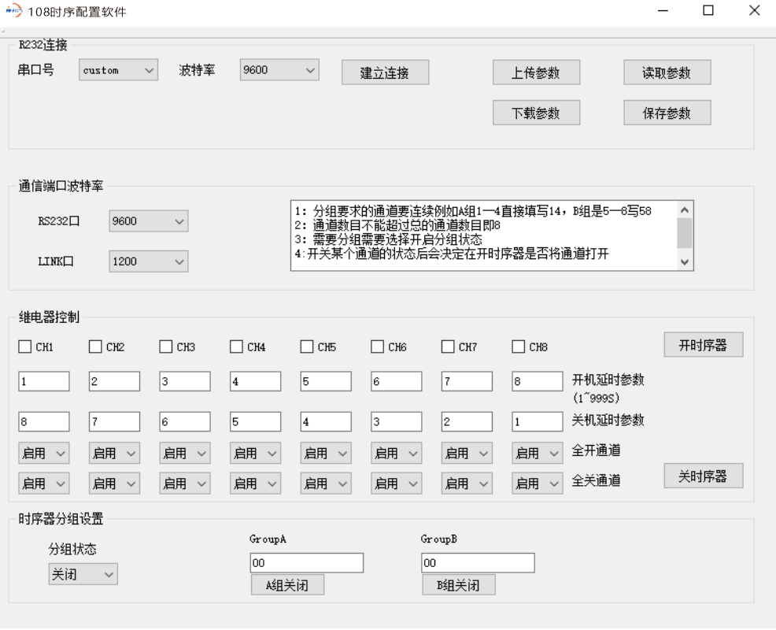The height and width of the screenshot is (630, 776).
Task: Click the 下载参数 download parameters button
Action: click(x=536, y=112)
